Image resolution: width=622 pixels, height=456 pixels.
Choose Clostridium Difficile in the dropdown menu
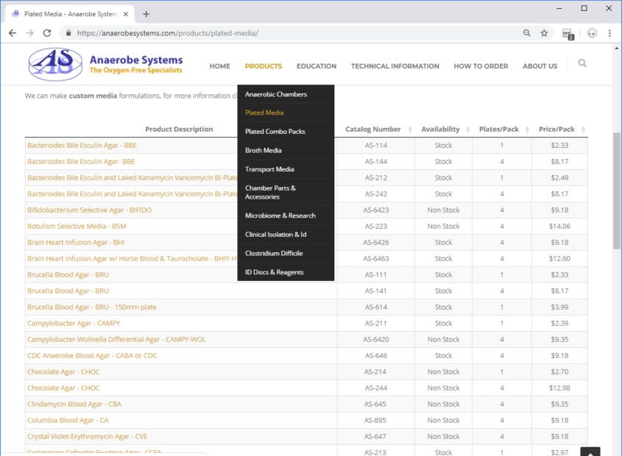point(274,254)
